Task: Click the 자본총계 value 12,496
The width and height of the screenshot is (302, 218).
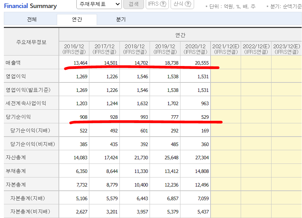Action: [x=202, y=185]
